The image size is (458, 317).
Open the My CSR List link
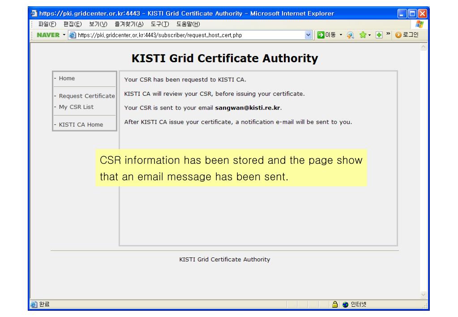[x=76, y=107]
